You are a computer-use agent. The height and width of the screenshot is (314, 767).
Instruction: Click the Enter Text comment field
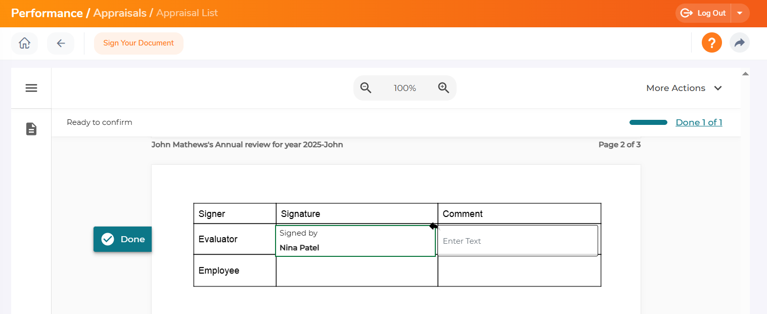[517, 241]
